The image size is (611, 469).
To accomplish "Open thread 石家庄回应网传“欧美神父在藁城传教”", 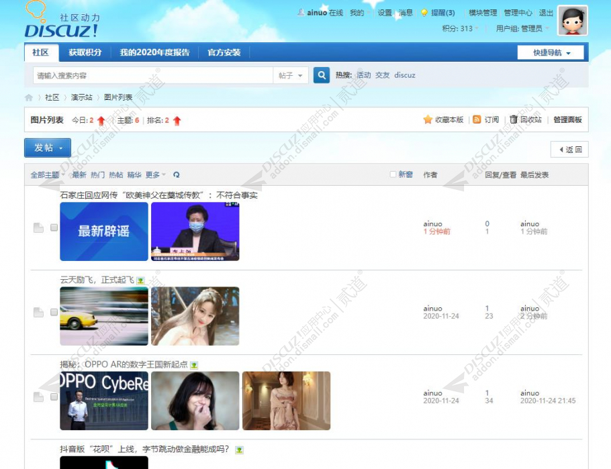I will tap(158, 195).
